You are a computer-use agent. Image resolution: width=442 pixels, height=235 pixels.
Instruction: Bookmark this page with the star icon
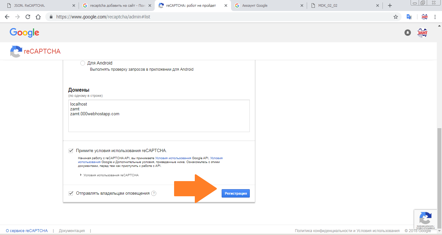pos(395,17)
